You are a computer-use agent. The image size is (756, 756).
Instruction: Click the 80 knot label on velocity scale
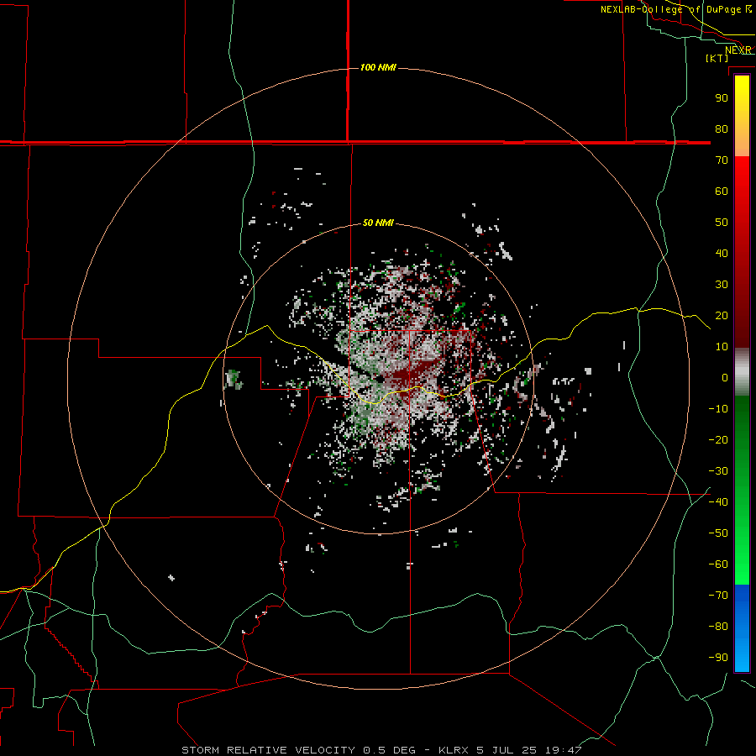tap(722, 129)
